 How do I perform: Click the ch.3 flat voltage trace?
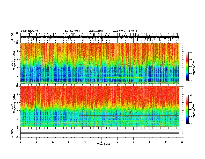point(100,133)
